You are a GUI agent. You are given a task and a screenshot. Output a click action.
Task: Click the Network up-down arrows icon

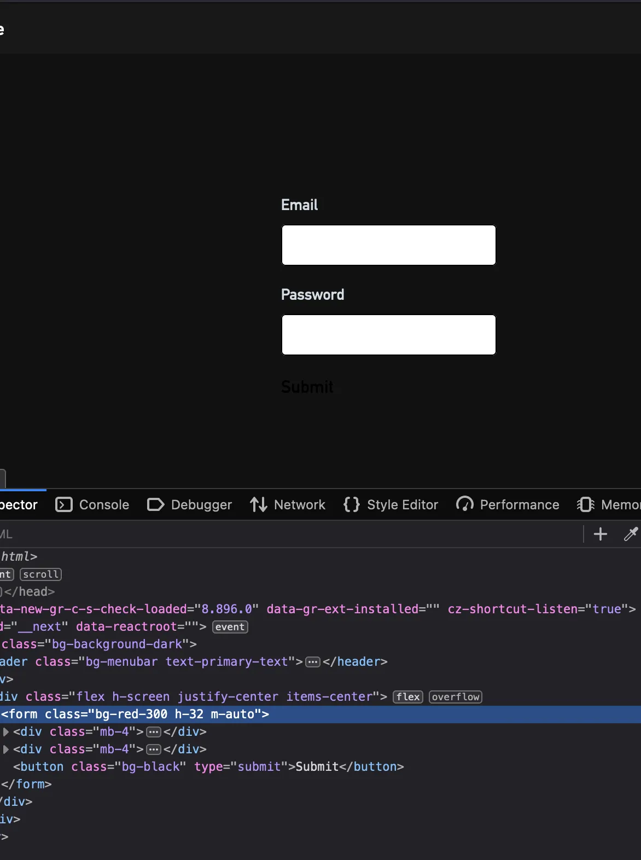259,504
